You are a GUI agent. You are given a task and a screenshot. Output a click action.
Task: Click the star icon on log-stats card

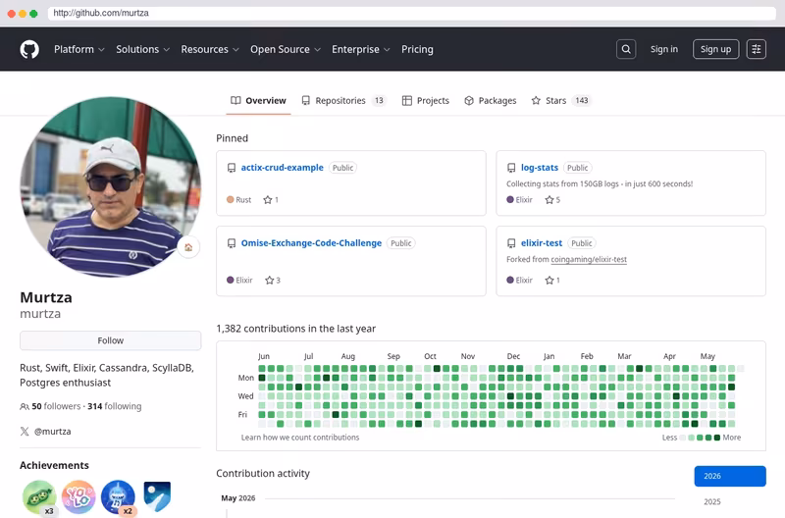tap(549, 200)
